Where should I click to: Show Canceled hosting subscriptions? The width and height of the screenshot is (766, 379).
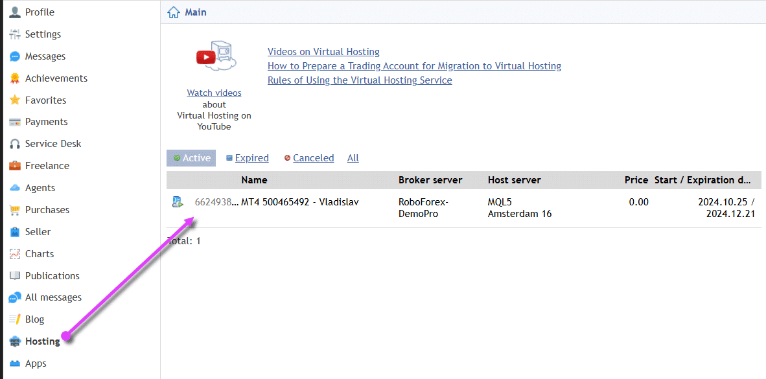point(313,158)
